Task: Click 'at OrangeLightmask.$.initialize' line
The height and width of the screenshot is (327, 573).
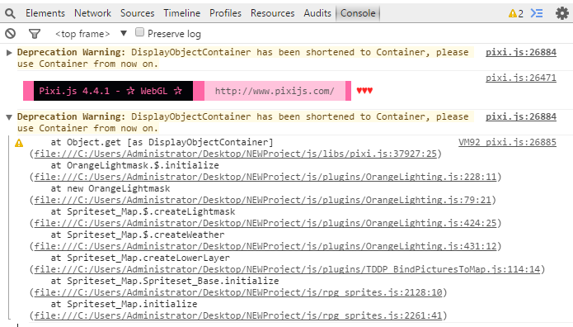Action: pos(135,165)
